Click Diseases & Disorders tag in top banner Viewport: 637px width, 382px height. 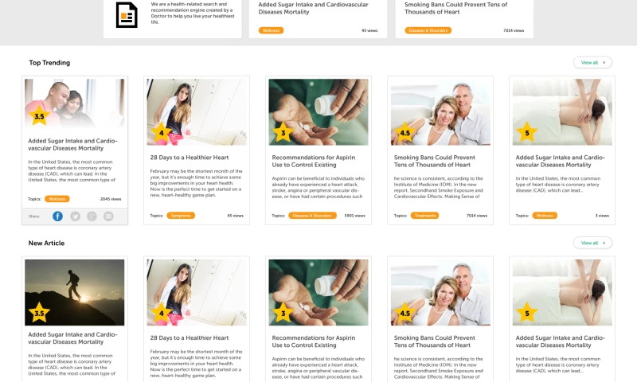tap(428, 30)
